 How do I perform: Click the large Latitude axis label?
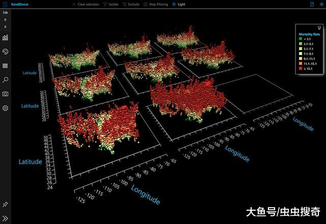tap(30, 162)
